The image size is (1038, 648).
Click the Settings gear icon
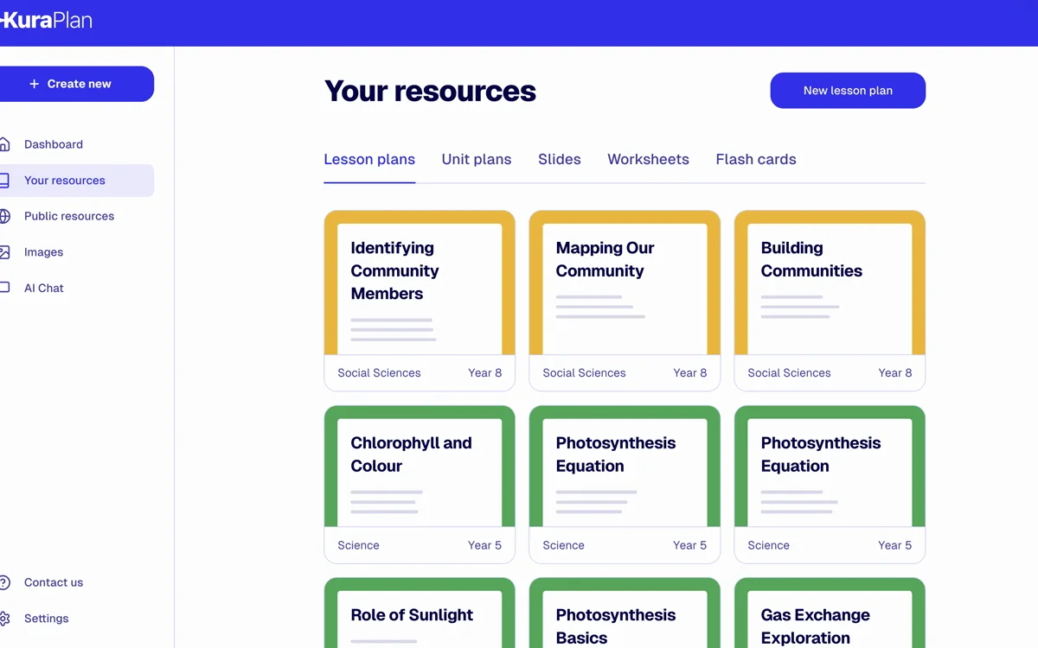(4, 619)
